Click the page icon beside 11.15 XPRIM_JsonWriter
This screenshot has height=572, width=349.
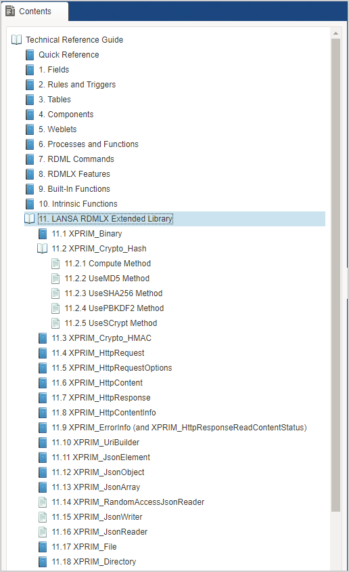pos(43,517)
